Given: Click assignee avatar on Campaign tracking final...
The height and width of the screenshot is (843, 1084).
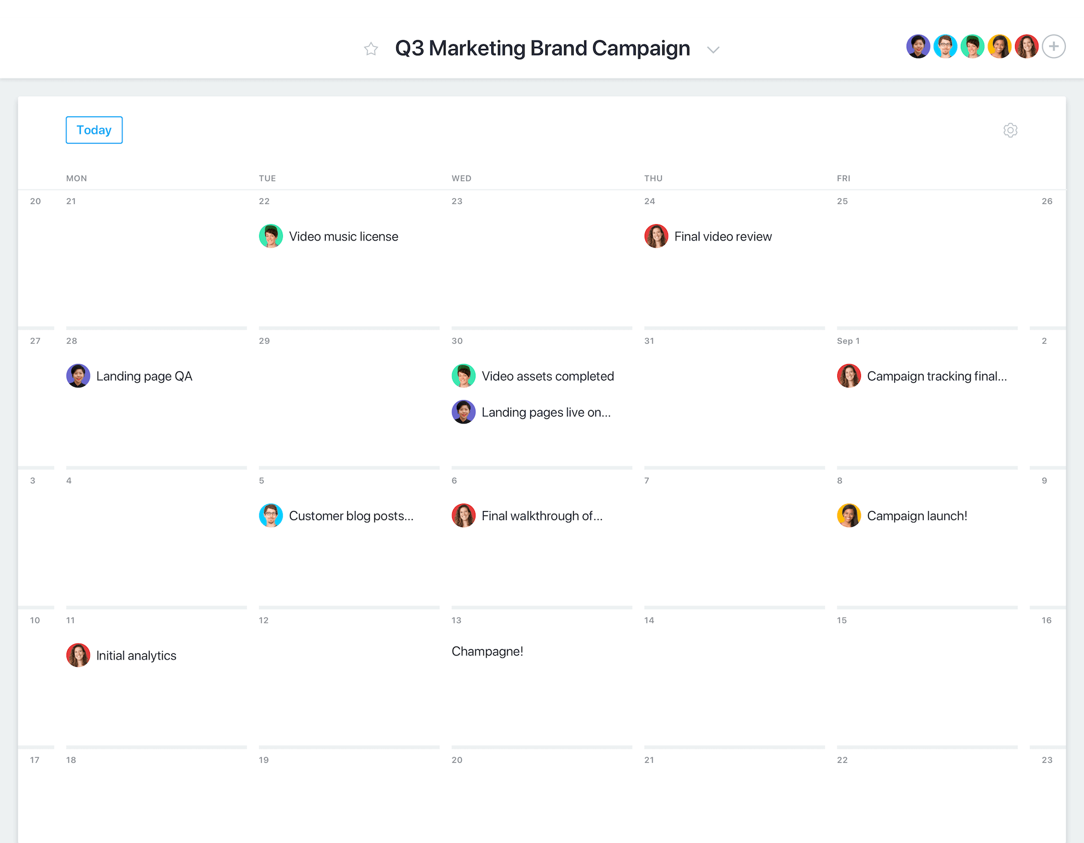Looking at the screenshot, I should pos(849,375).
